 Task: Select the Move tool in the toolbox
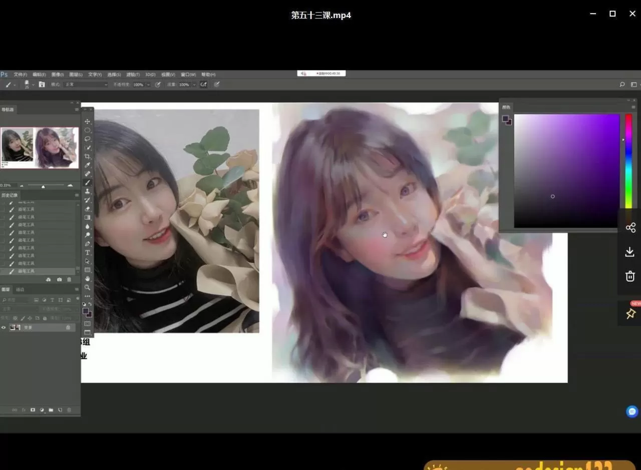coord(88,121)
